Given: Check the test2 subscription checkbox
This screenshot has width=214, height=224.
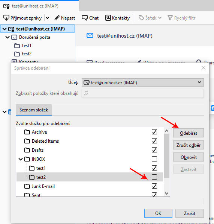Looking at the screenshot, I should pyautogui.click(x=154, y=177).
